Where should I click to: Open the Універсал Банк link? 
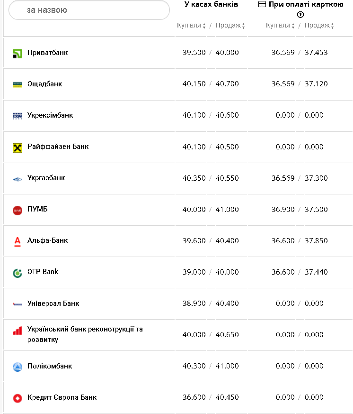[x=53, y=303]
